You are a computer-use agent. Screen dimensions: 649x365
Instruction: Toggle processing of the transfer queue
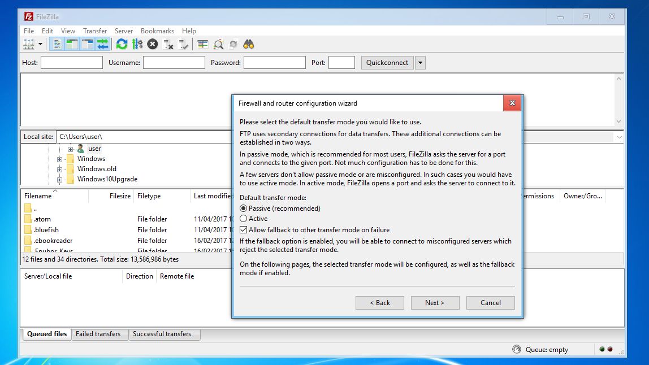pos(138,44)
